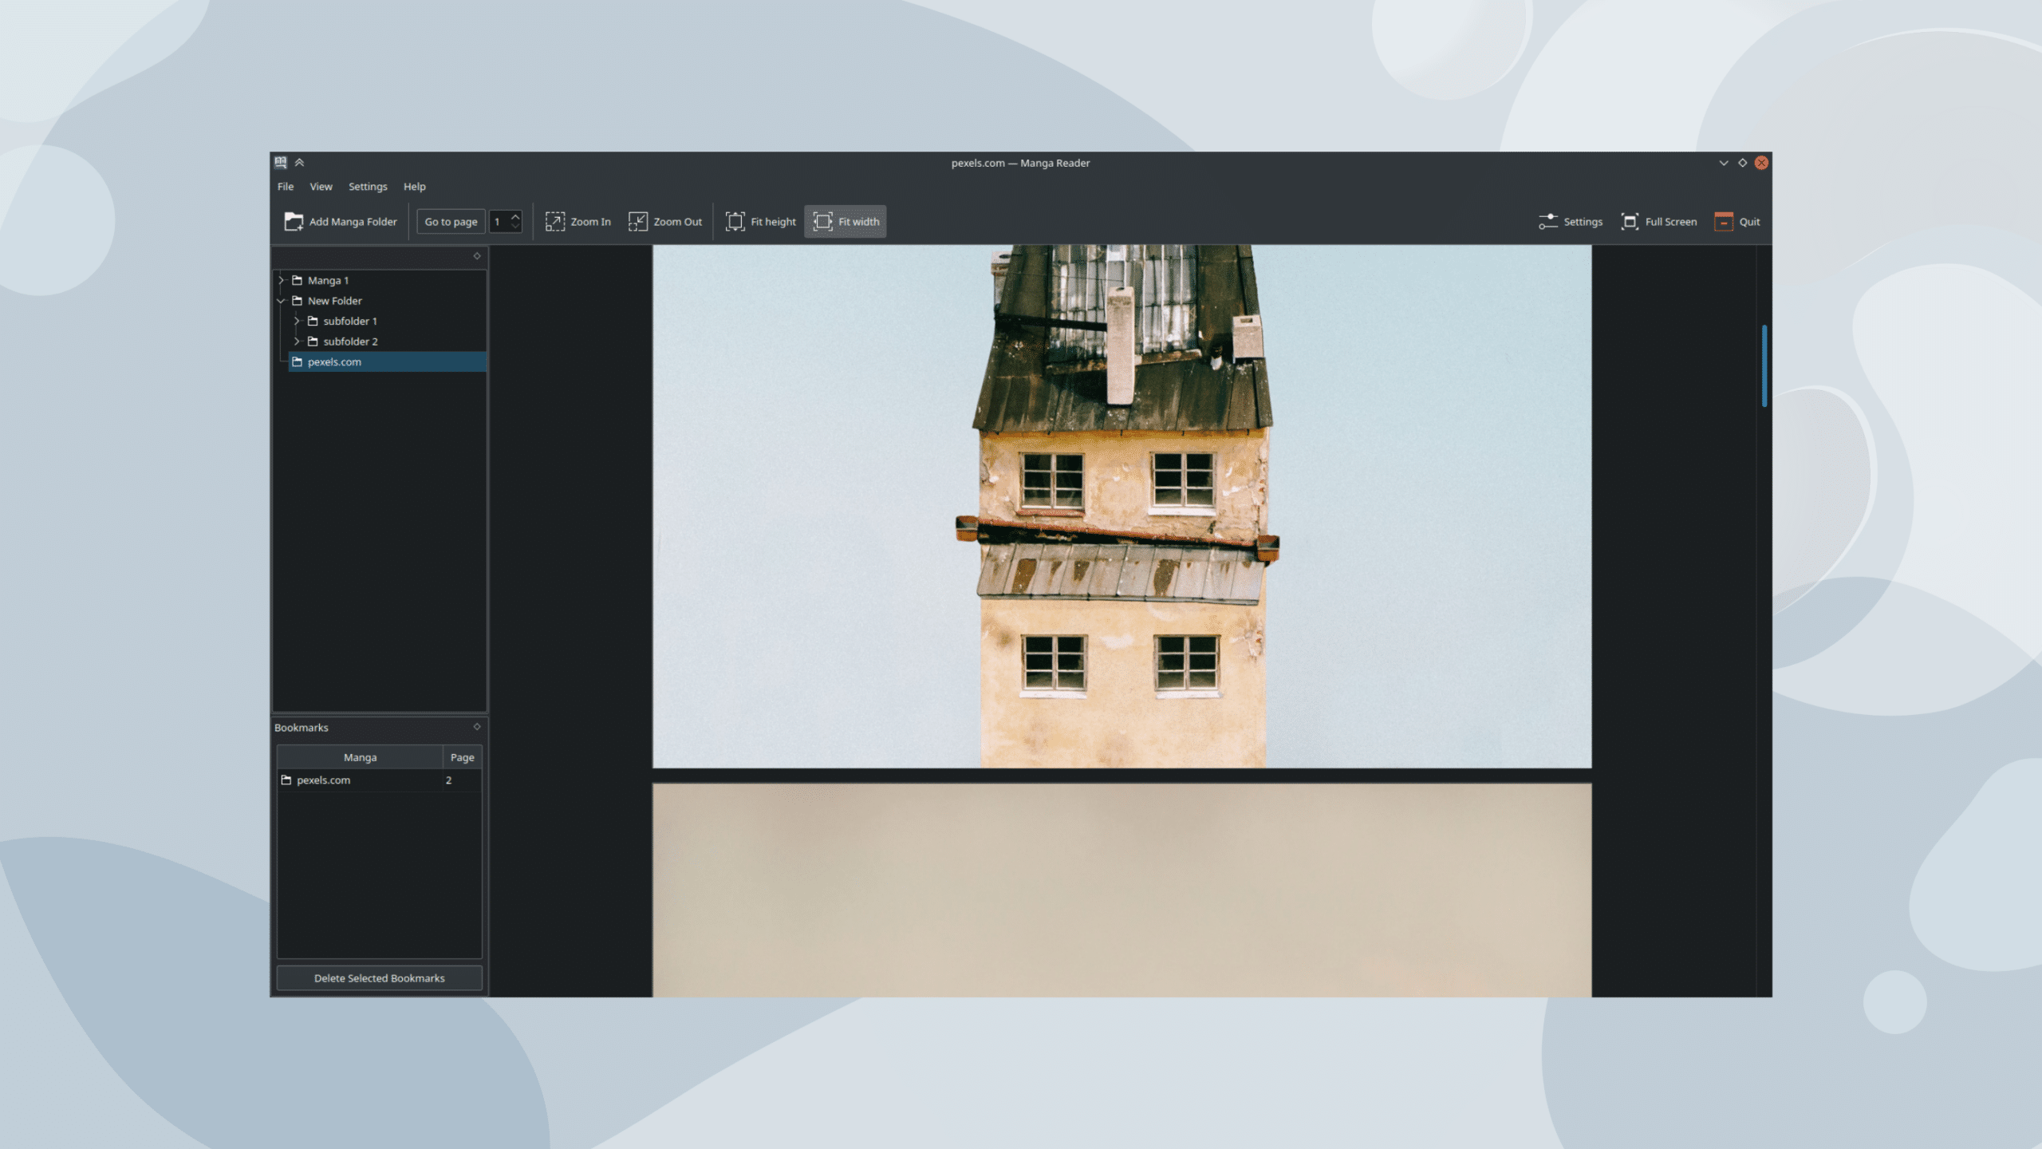
Task: Click page cell '2' in bookmarks table
Action: [x=463, y=780]
